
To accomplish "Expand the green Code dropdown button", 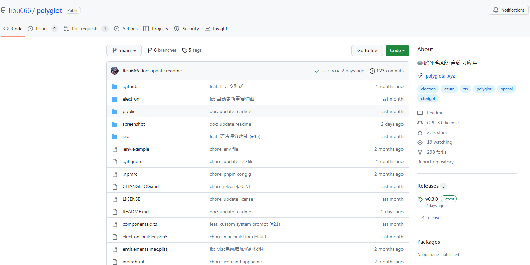I will [x=397, y=50].
